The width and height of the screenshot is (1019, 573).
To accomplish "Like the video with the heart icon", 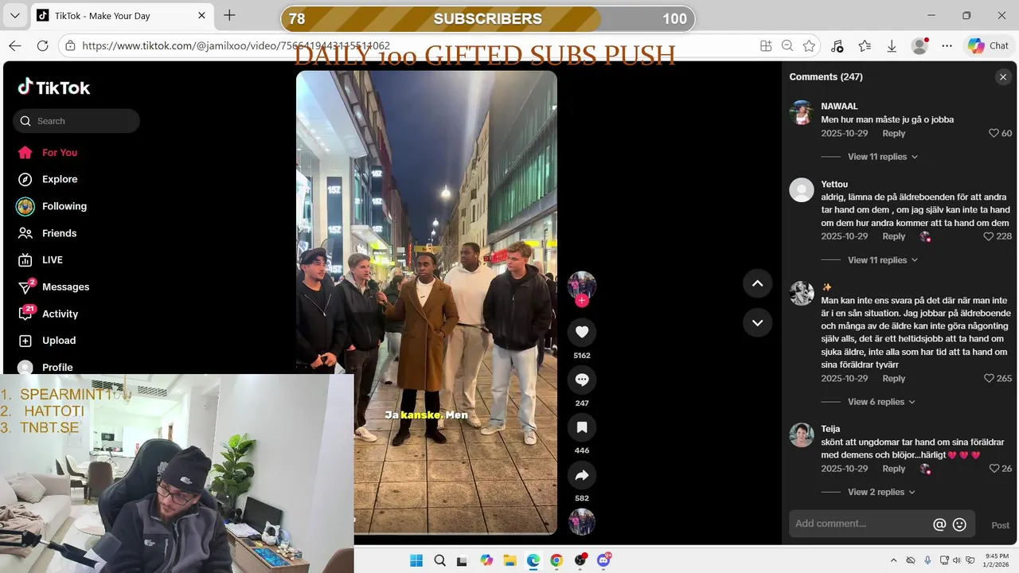I will tap(581, 332).
